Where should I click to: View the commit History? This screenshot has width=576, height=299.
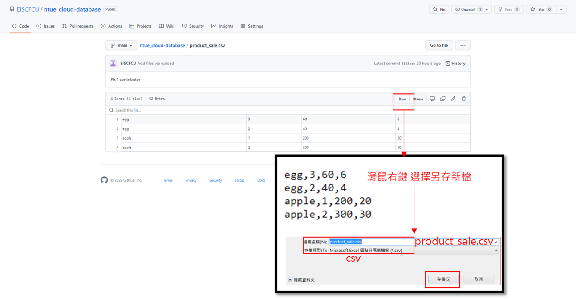[455, 63]
